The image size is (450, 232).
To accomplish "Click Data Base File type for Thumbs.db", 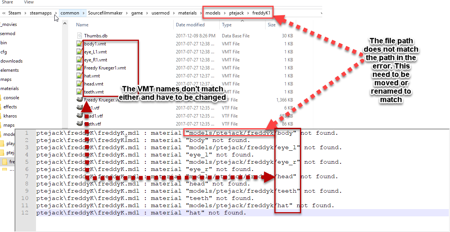I will coord(236,36).
